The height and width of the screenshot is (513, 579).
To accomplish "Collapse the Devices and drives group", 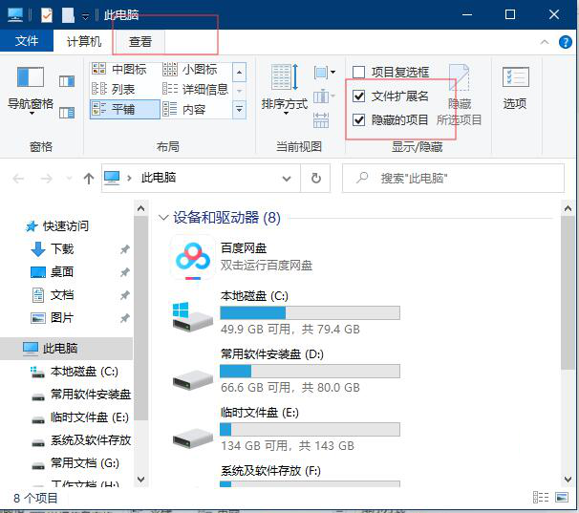I will (163, 218).
